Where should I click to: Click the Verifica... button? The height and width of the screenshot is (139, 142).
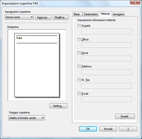pos(59,106)
